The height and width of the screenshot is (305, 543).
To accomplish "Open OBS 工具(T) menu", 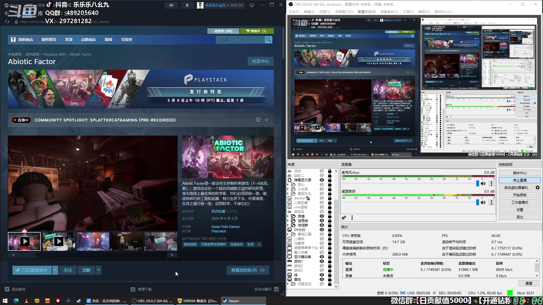I will pyautogui.click(x=408, y=12).
